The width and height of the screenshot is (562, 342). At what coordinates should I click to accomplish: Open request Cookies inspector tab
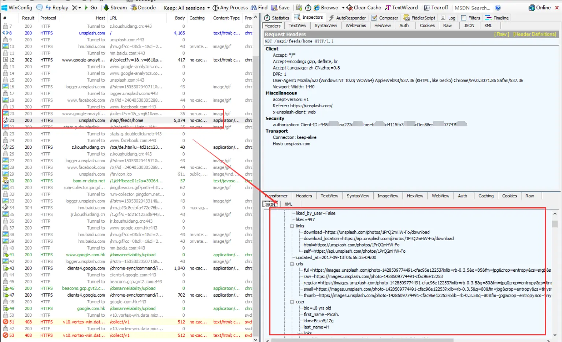(x=427, y=26)
